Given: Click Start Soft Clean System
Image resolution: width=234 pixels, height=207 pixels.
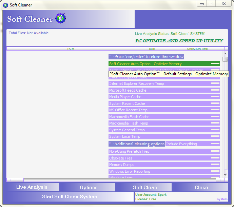Looking at the screenshot, I should 70,196.
